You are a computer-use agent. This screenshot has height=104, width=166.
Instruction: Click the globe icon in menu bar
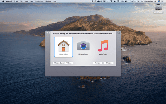pyautogui.click(x=95, y=1)
